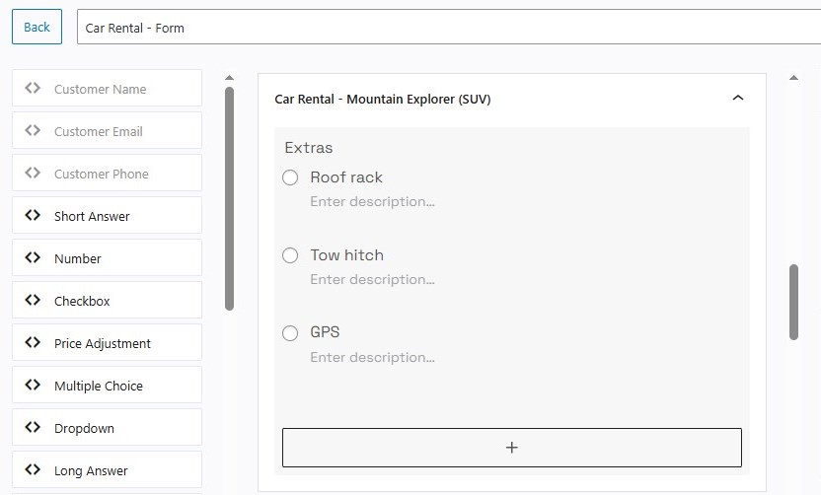This screenshot has width=821, height=495.
Task: Edit the GPS option label
Action: (x=325, y=332)
